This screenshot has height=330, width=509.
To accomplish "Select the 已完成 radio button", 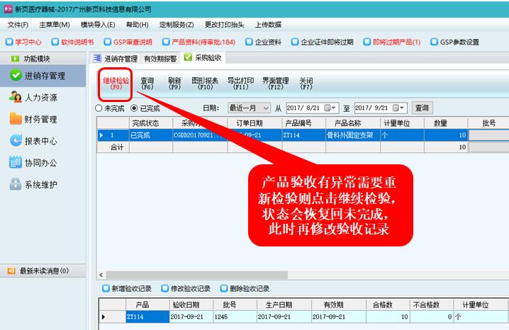I will [x=134, y=108].
